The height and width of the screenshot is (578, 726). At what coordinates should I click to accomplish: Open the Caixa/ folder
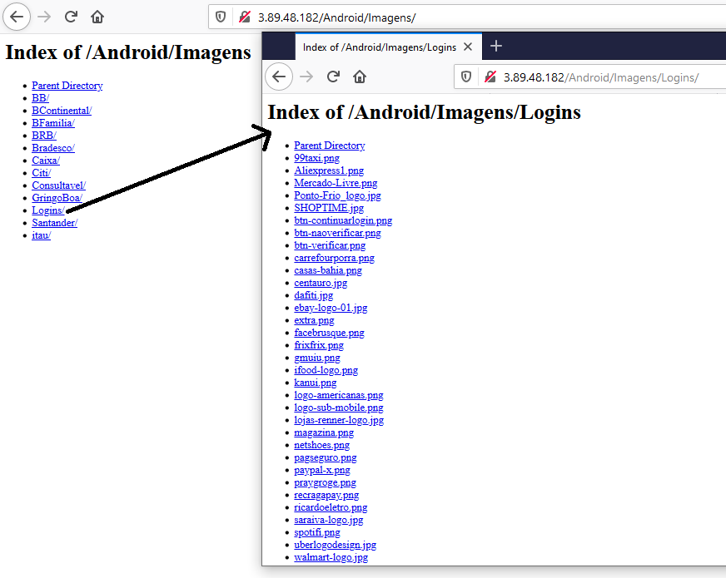point(46,161)
